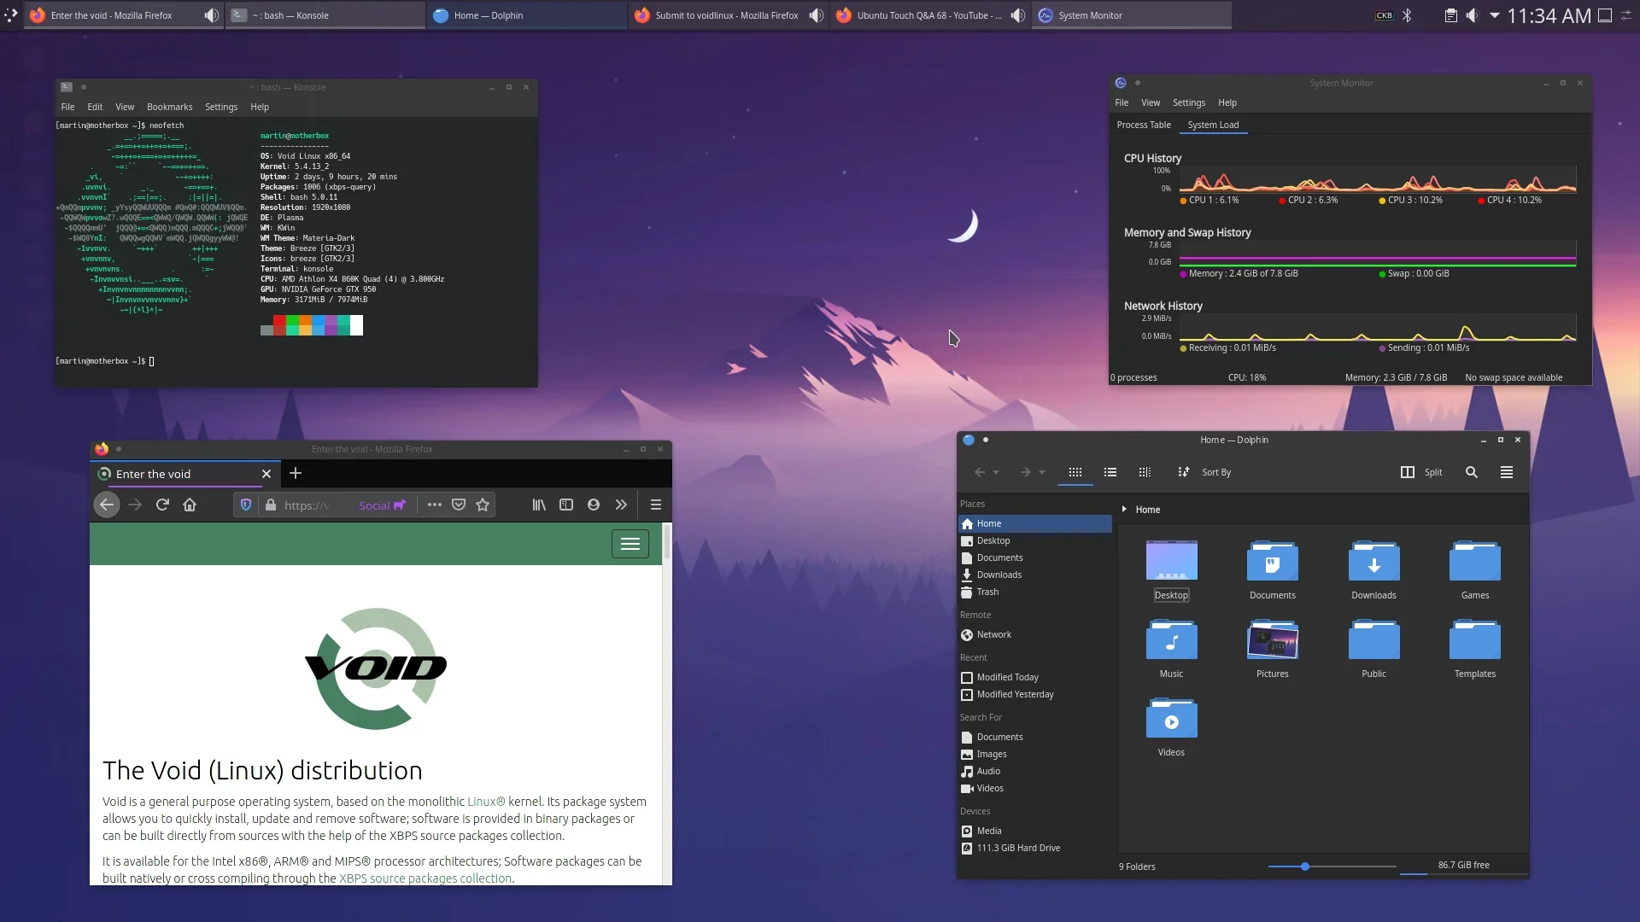This screenshot has height=922, width=1640.
Task: Open the Games folder icon
Action: 1474,561
